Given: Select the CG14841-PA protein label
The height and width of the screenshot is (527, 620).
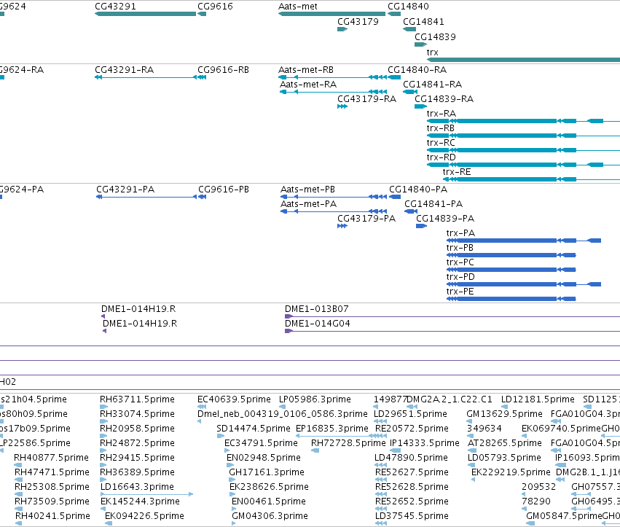Looking at the screenshot, I should coord(433,204).
